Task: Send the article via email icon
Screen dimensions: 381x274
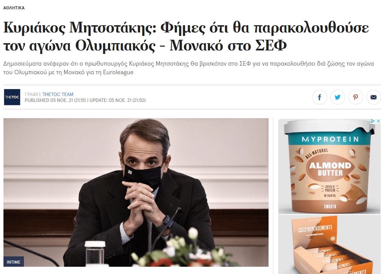Action: (x=373, y=97)
